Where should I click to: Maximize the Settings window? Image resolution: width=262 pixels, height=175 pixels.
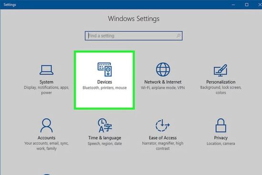tap(247, 5)
